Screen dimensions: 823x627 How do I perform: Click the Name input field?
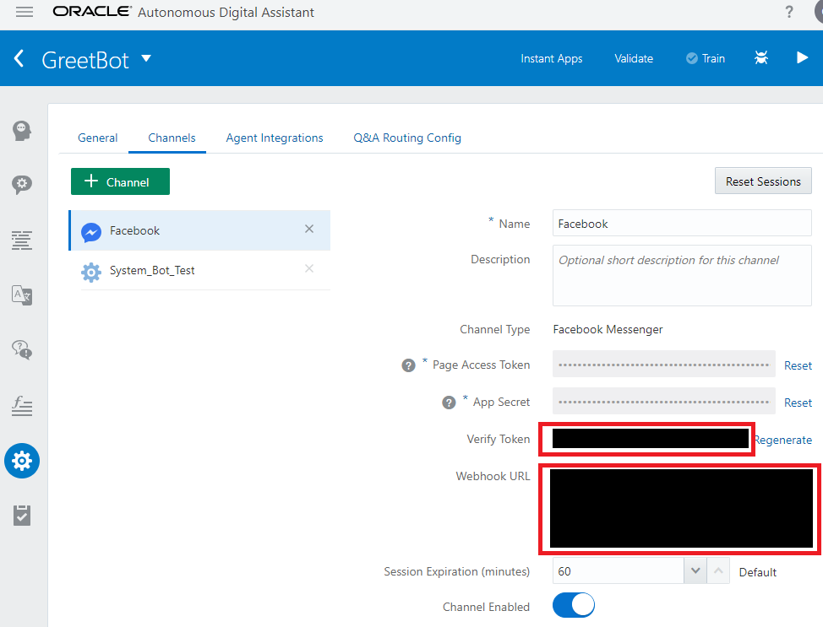[682, 224]
